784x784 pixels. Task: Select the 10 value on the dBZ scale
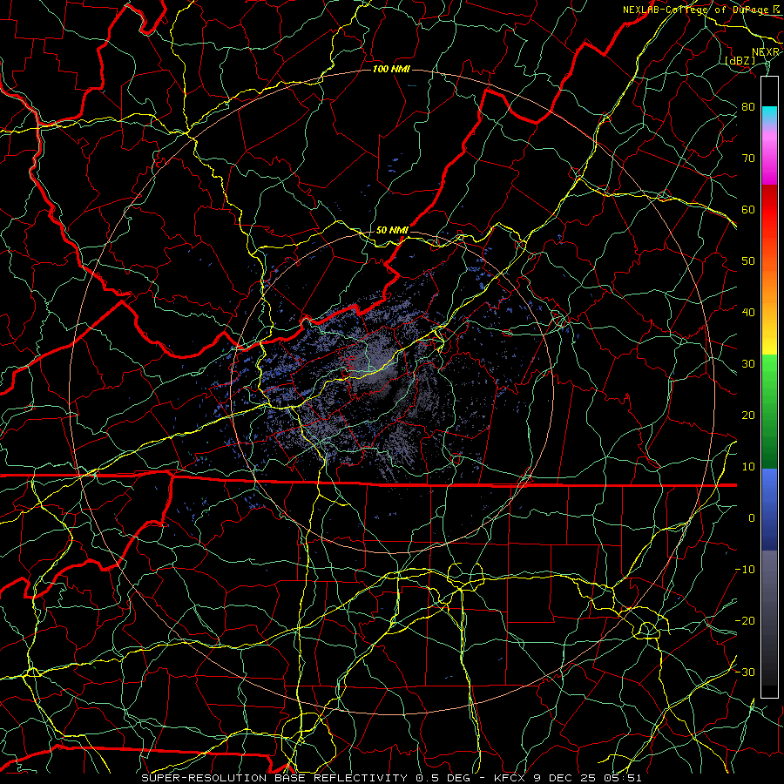tap(748, 467)
